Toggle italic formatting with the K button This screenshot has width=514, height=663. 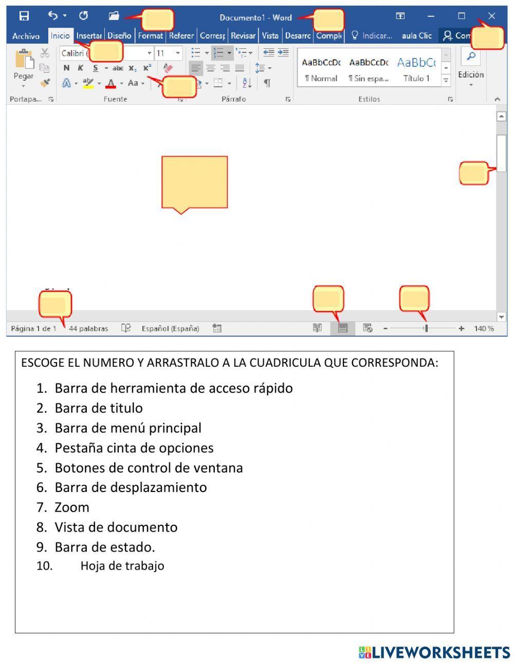coord(80,67)
